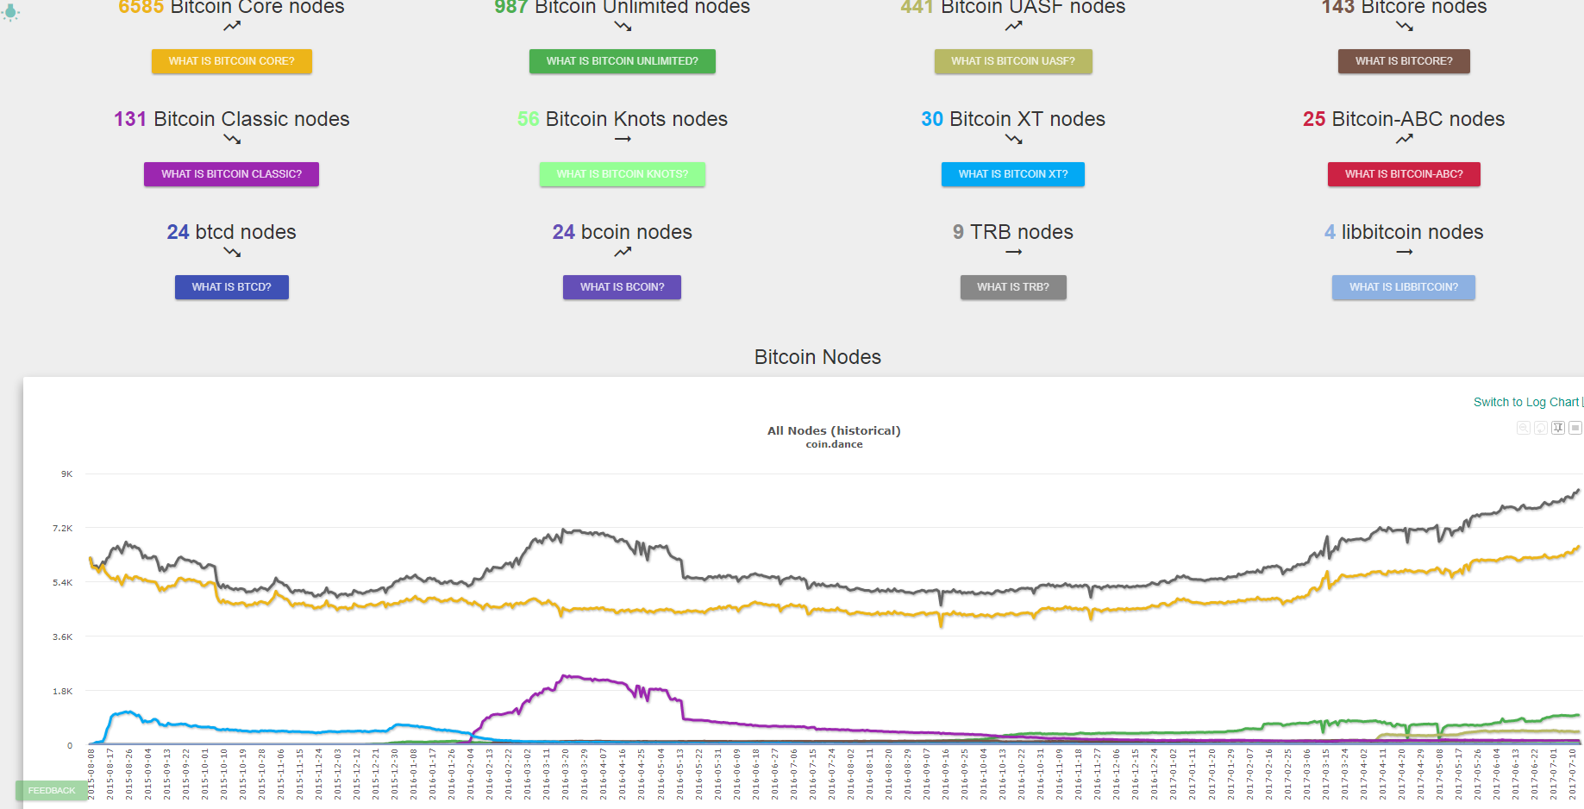The image size is (1584, 809).
Task: Click the What Is Bitcoin UASF button
Action: coord(1013,61)
